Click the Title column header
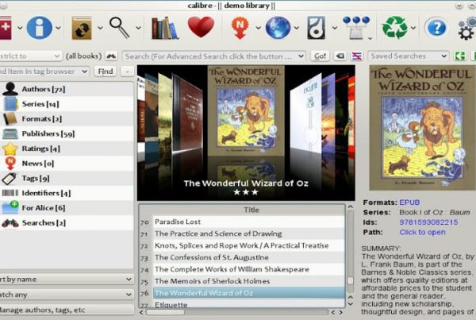This screenshot has width=476, height=320. 251,210
